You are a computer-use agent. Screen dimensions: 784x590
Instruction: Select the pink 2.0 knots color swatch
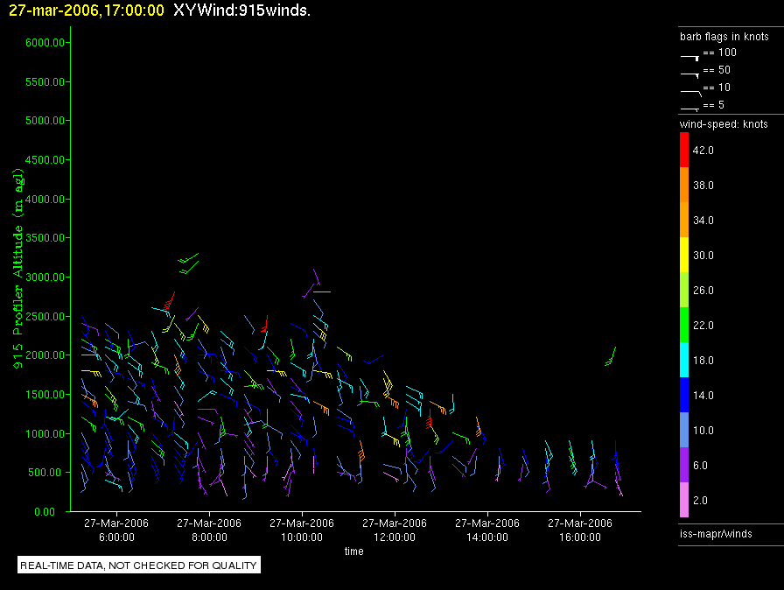(x=684, y=500)
